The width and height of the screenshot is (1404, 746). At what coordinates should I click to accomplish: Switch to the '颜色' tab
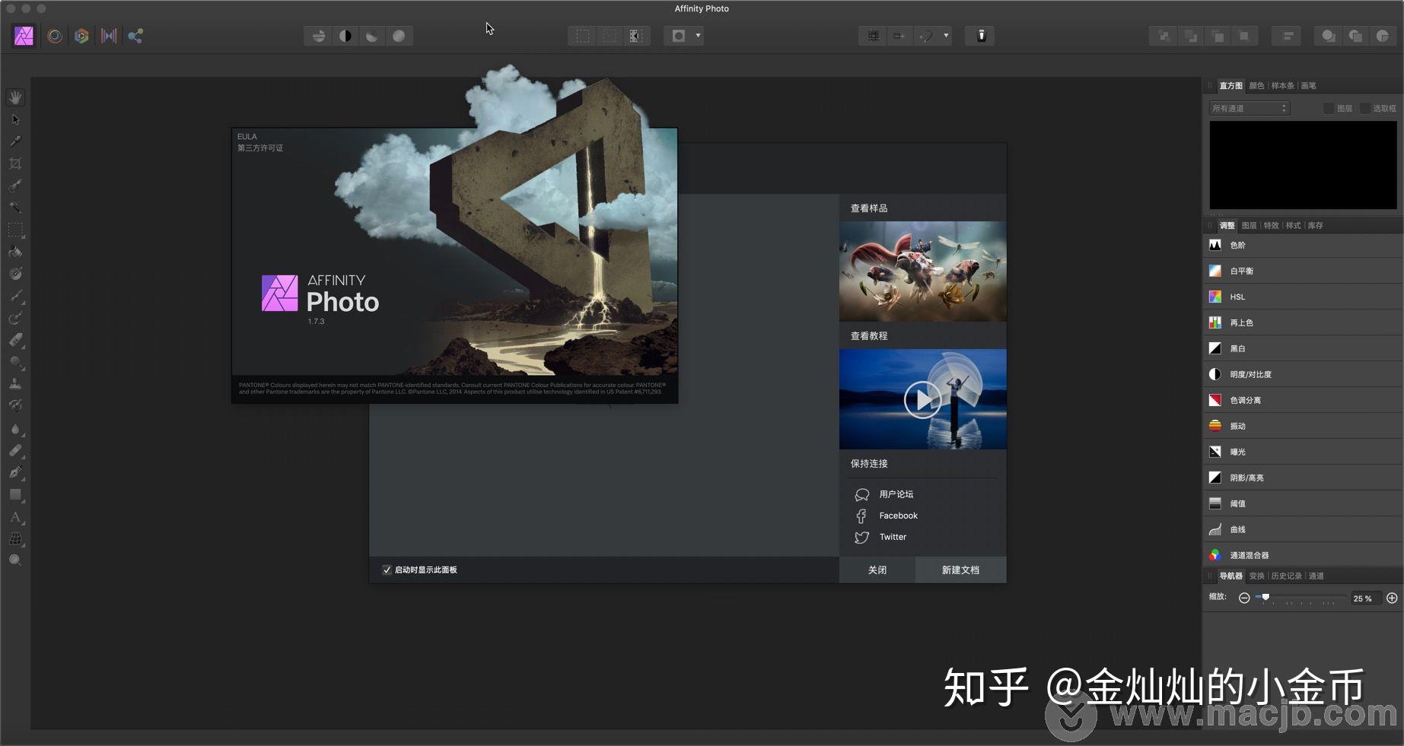1256,86
